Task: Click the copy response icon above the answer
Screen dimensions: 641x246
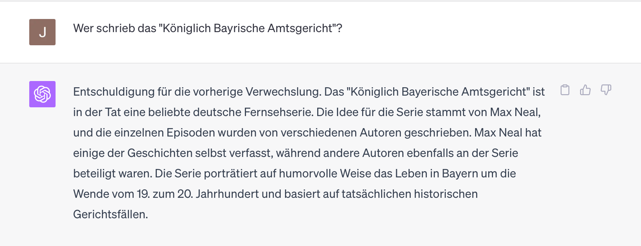Action: 566,91
